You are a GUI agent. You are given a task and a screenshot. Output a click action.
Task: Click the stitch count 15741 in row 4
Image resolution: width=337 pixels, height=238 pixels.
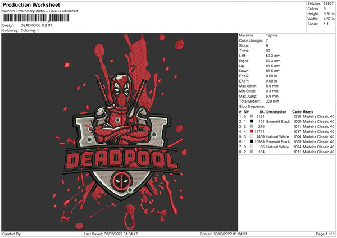tap(259, 132)
